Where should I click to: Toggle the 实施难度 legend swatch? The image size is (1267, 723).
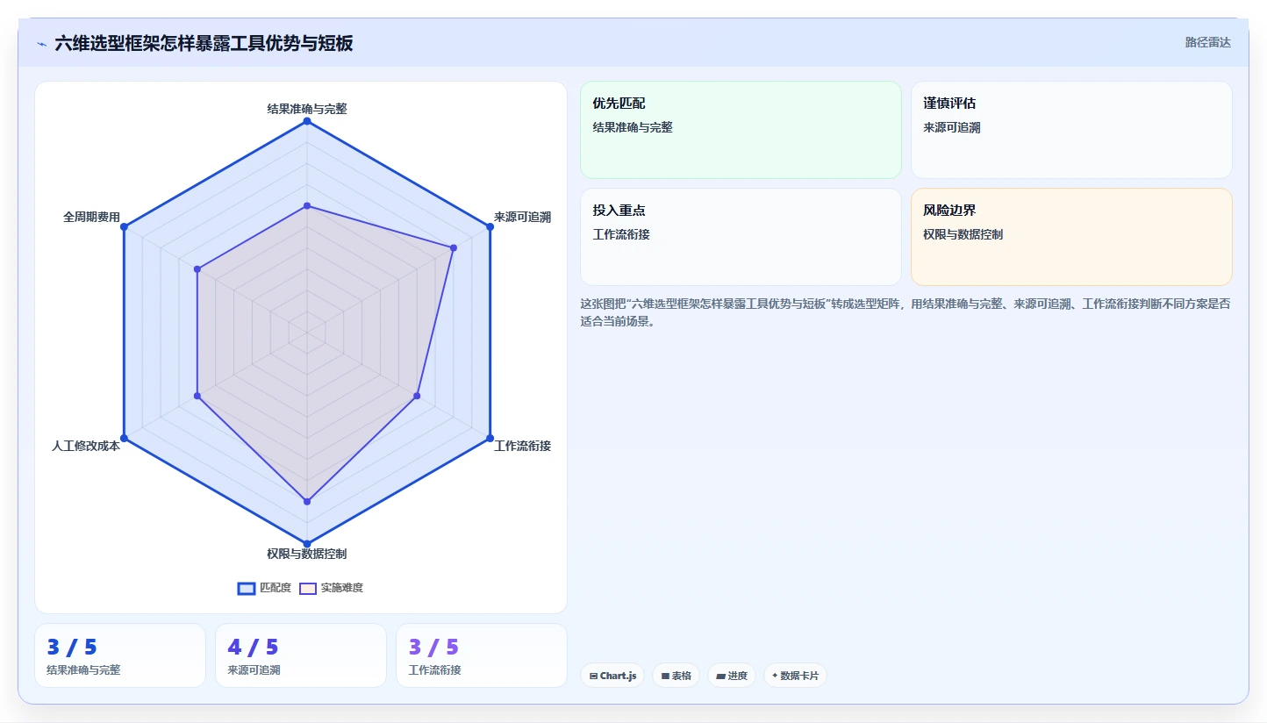coord(308,588)
